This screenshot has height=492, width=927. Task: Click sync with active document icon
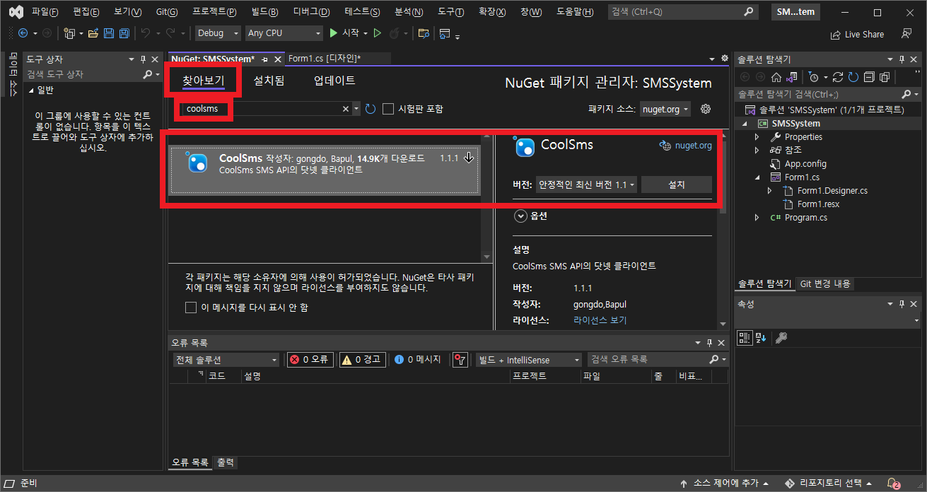[838, 76]
